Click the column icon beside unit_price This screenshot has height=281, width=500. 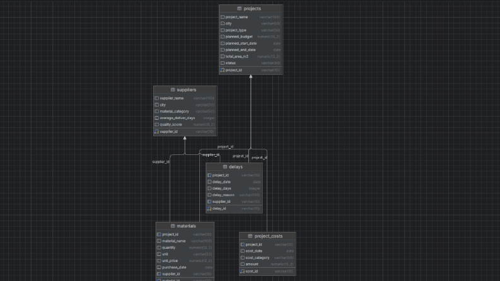(159, 261)
